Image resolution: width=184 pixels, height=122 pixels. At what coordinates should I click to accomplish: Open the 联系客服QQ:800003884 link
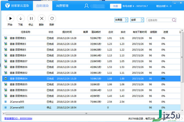(x=18, y=119)
